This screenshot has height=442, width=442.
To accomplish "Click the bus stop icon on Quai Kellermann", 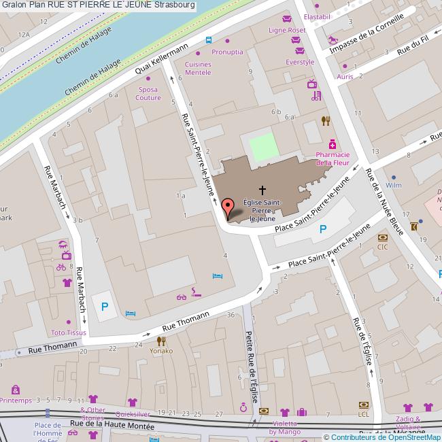I will pyautogui.click(x=209, y=39).
